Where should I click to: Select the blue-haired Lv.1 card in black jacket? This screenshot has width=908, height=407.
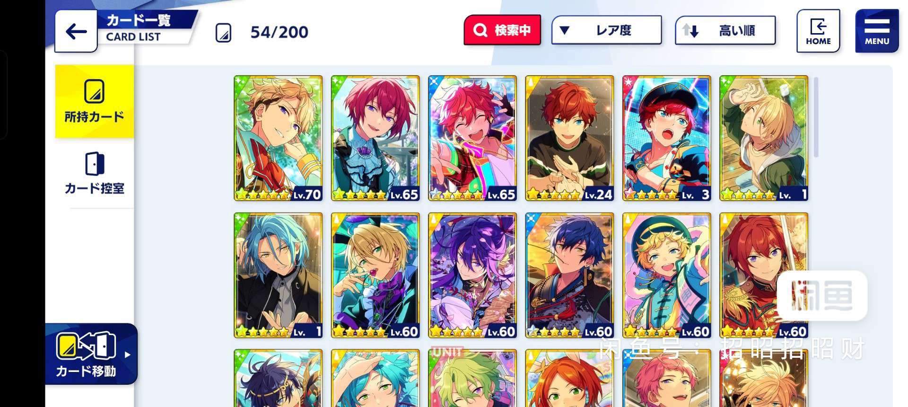[278, 275]
